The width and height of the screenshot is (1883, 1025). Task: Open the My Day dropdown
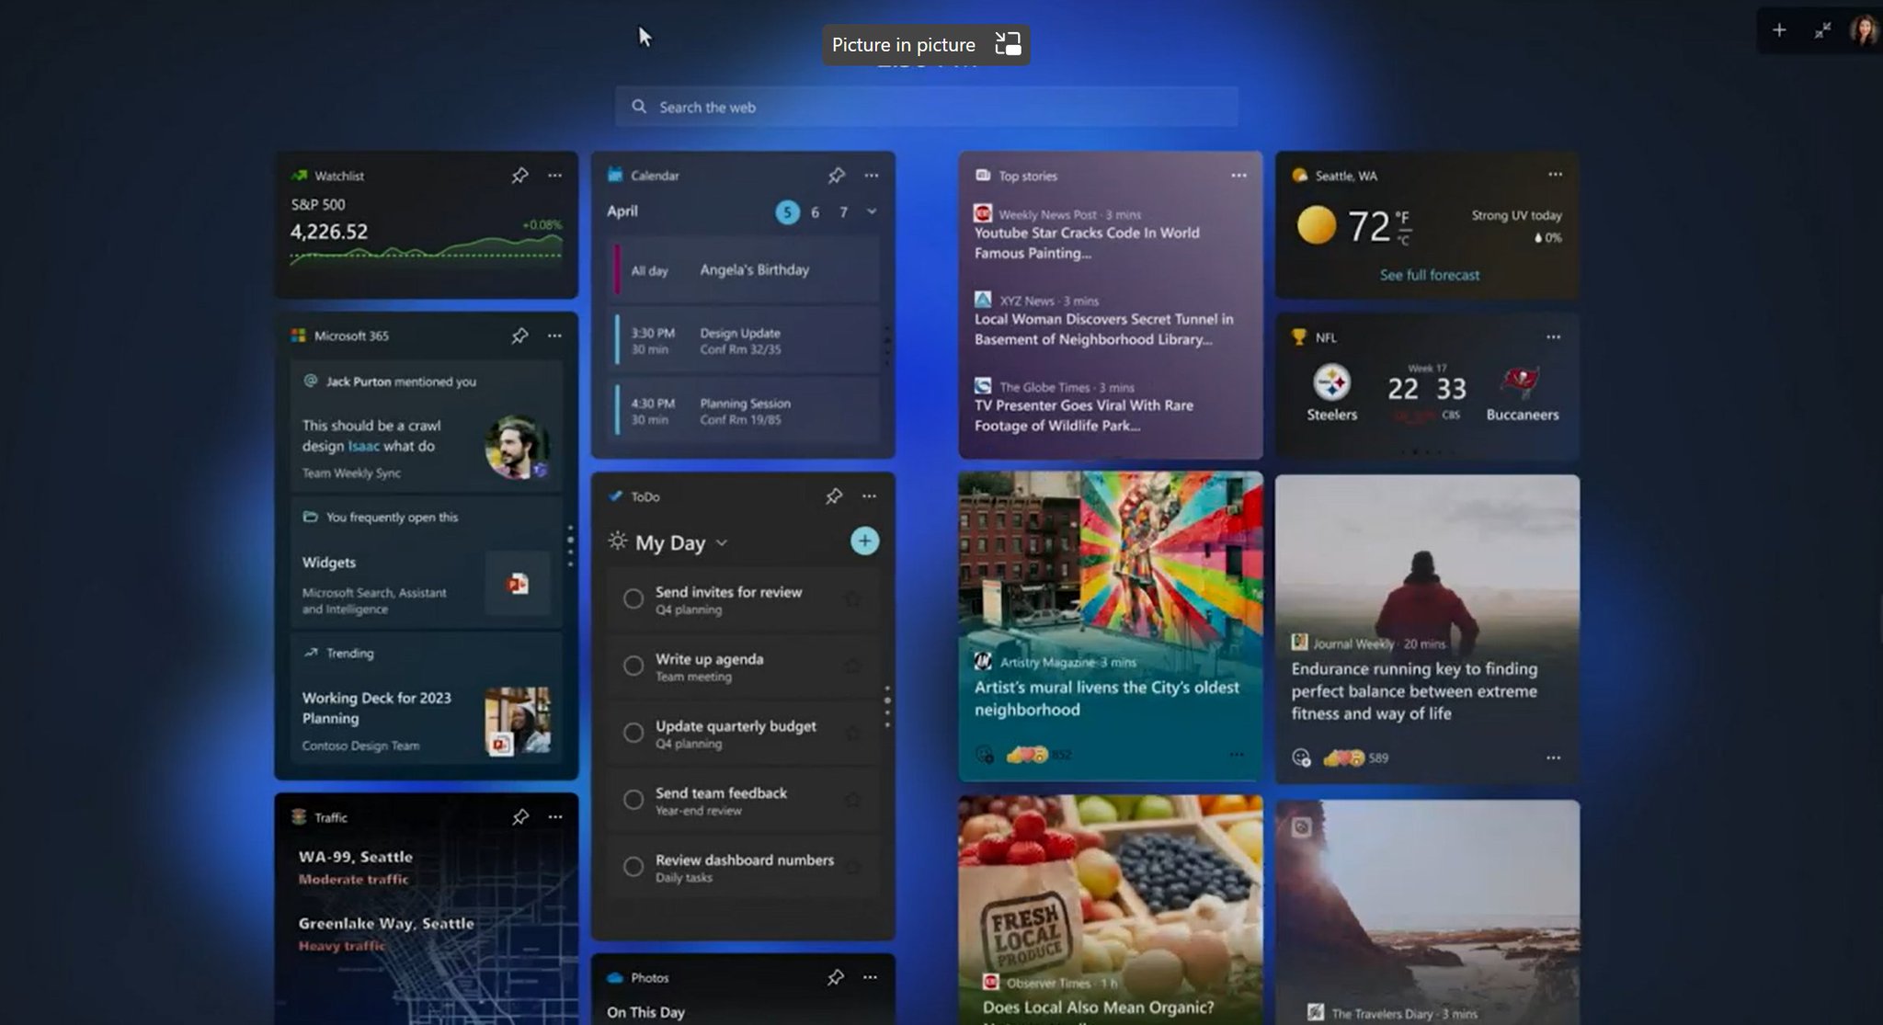tap(721, 542)
